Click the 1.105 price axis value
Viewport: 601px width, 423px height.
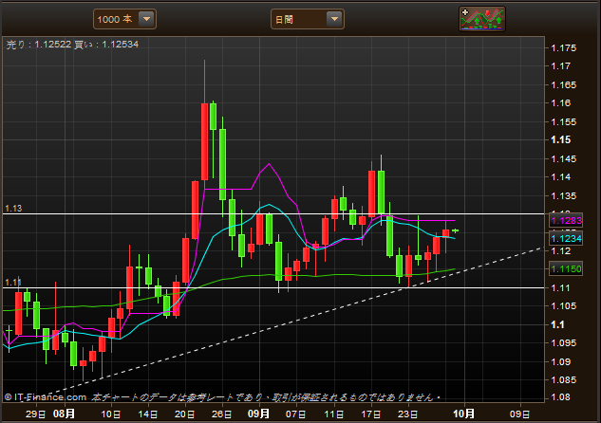(x=563, y=305)
